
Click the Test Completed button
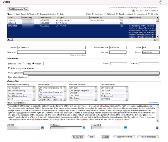(x=148, y=137)
